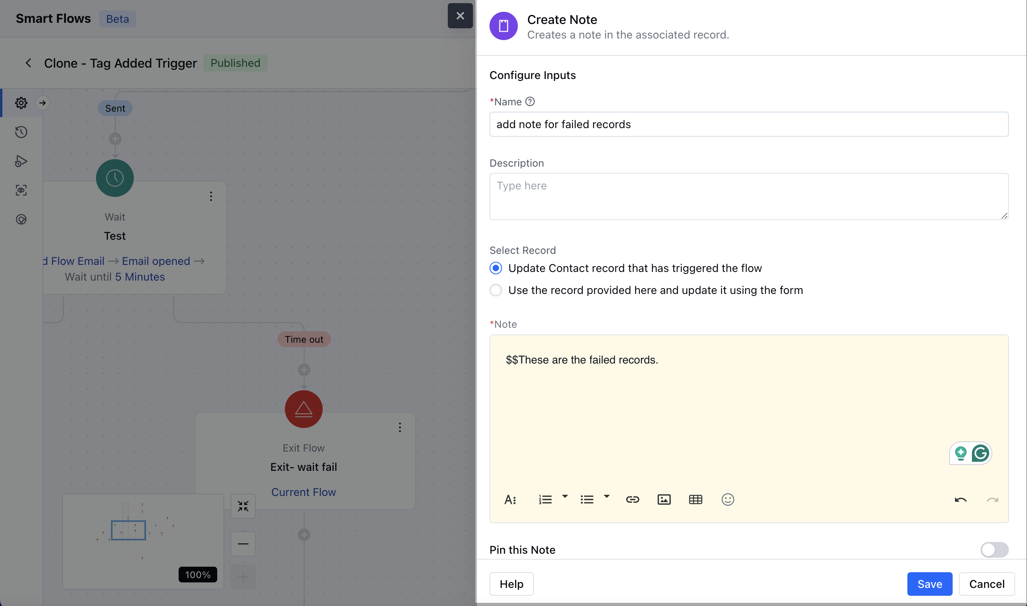
Task: Open the Wait node three-dot menu
Action: click(x=211, y=196)
